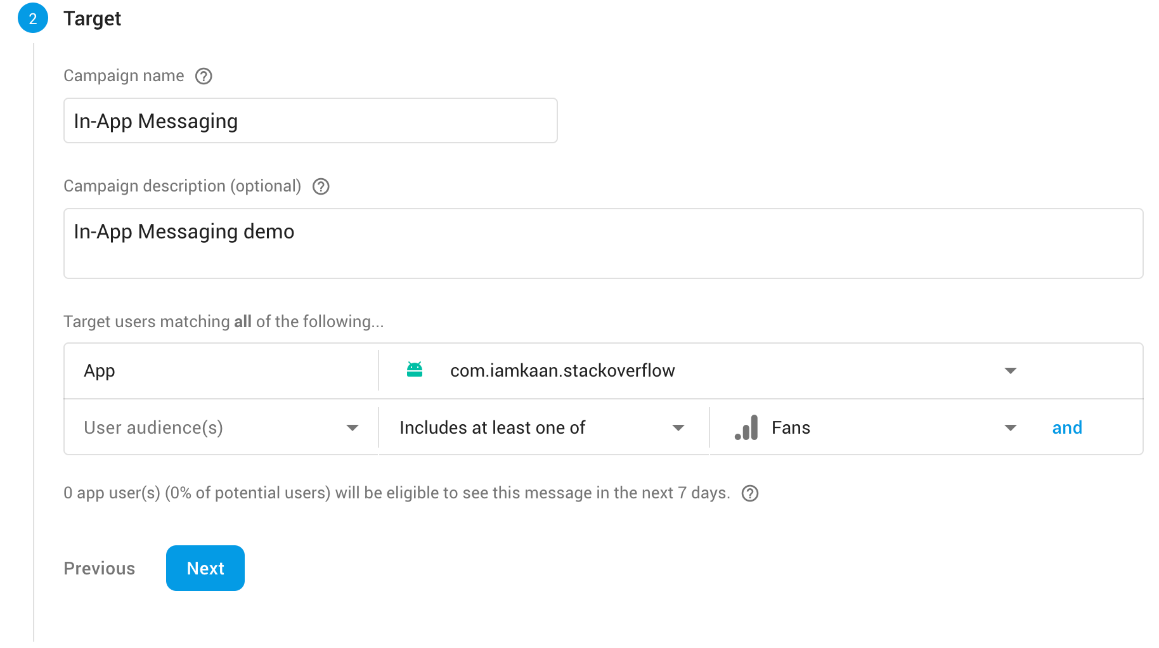The width and height of the screenshot is (1159, 648).
Task: Open the 'Includes at least one of' dropdown
Action: 678,428
